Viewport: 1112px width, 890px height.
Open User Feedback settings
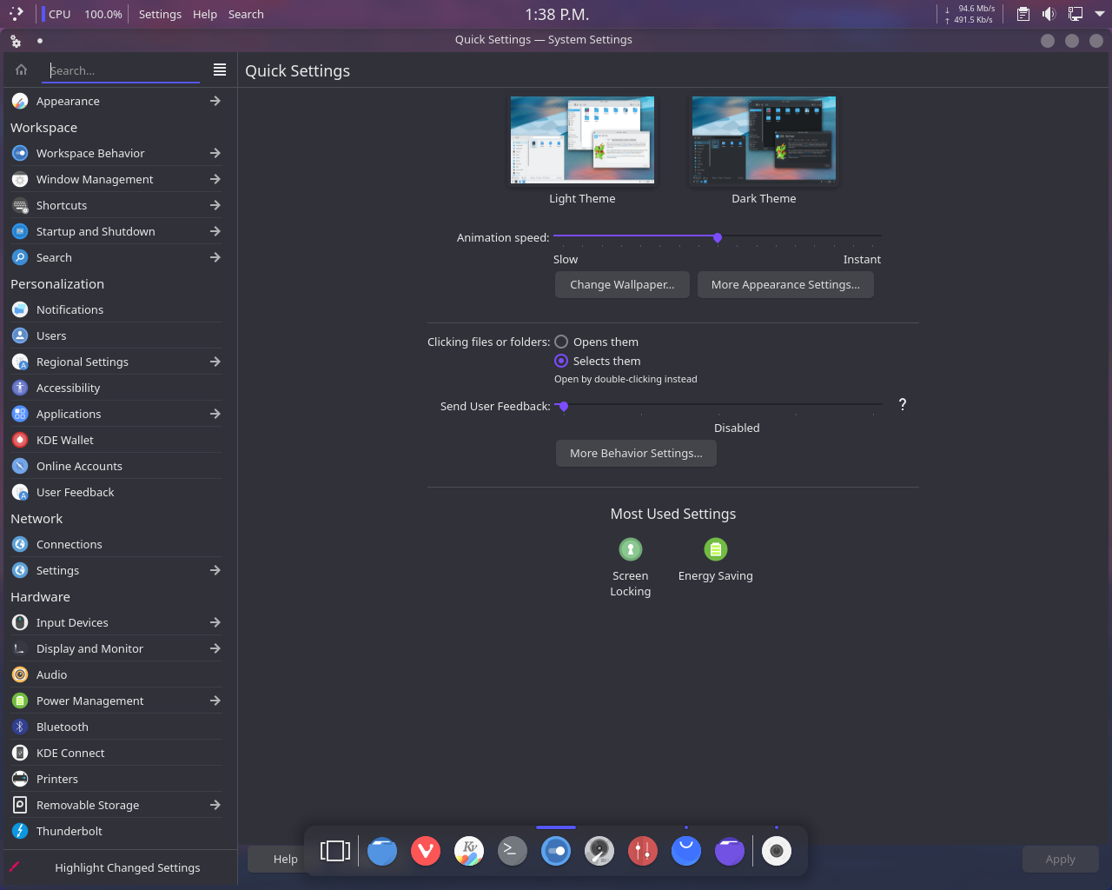coord(116,492)
